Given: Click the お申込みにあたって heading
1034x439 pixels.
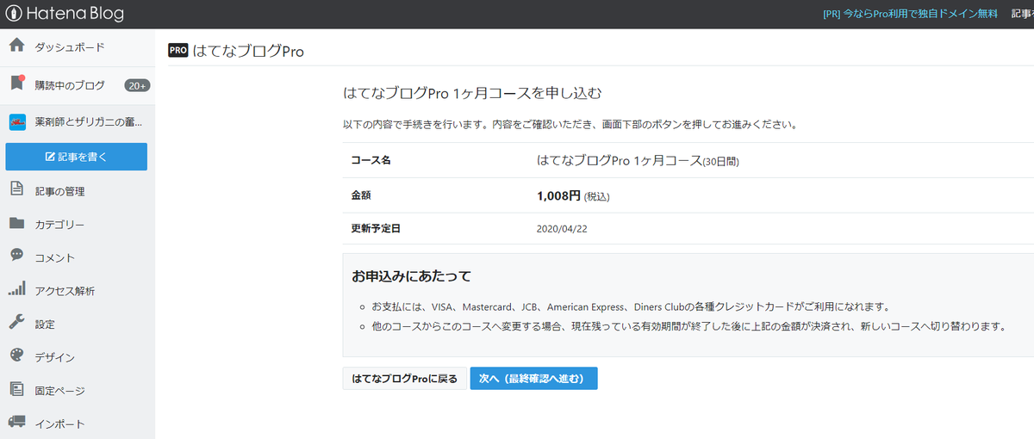Looking at the screenshot, I should pyautogui.click(x=411, y=277).
